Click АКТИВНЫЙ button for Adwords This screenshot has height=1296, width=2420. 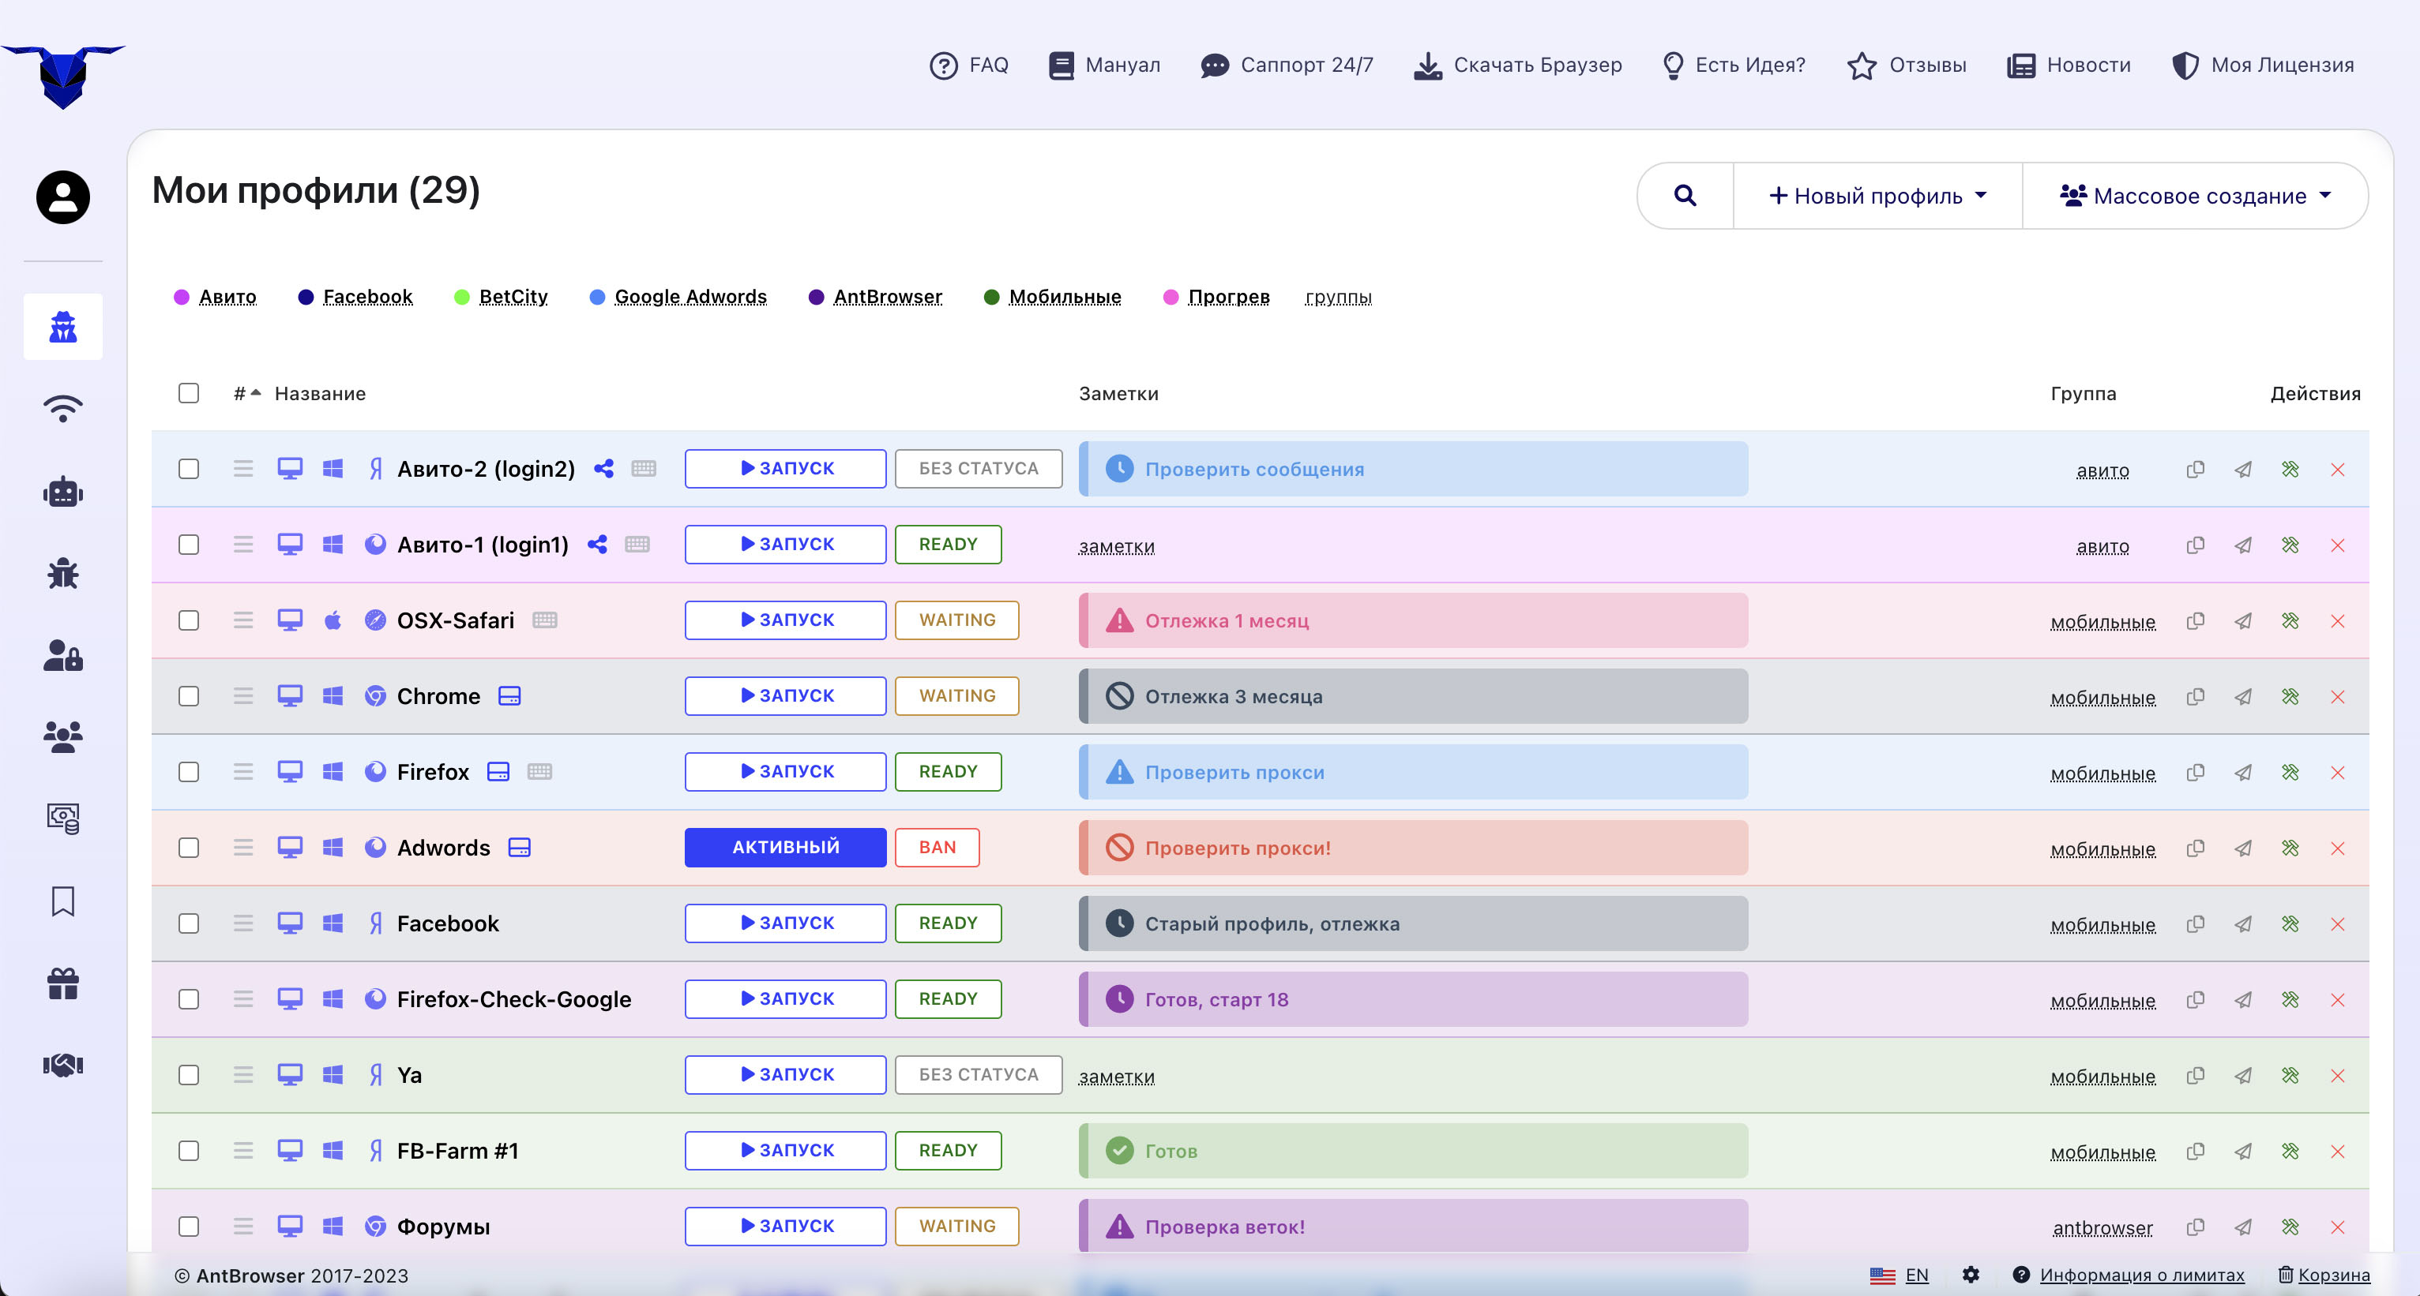pos(785,847)
